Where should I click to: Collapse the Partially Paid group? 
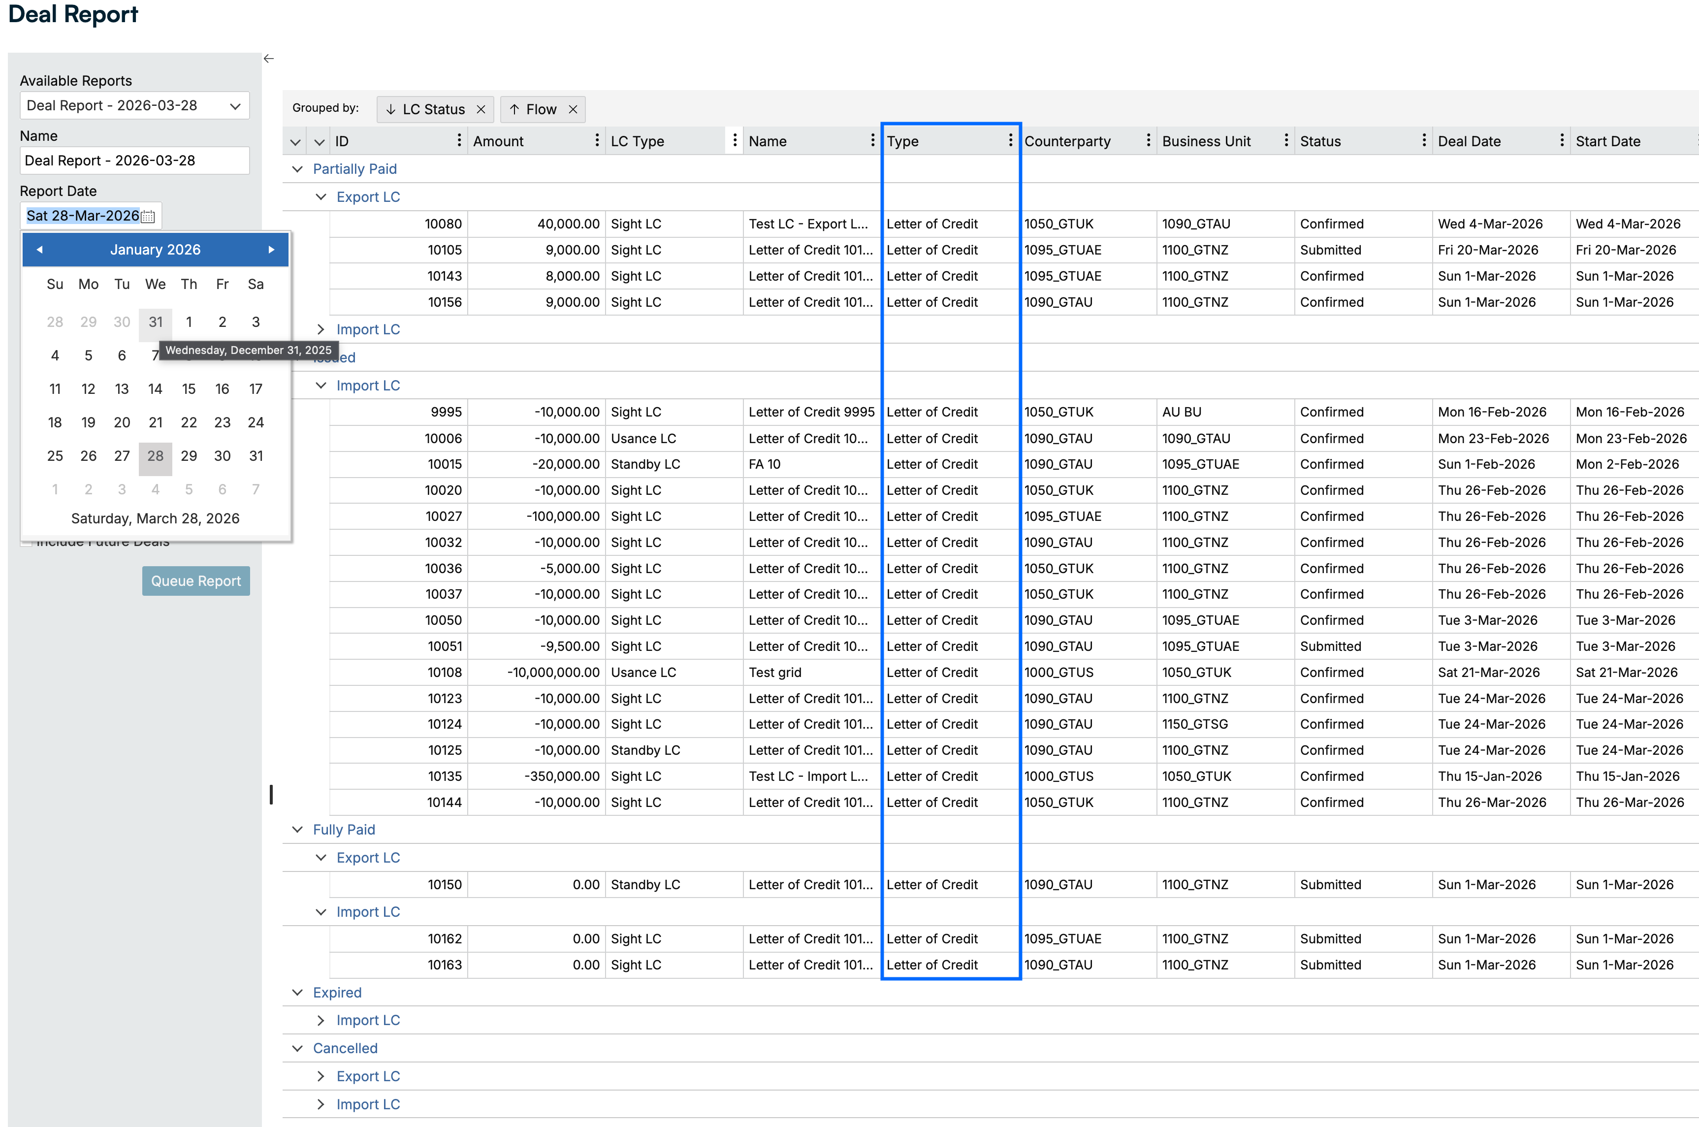(297, 169)
